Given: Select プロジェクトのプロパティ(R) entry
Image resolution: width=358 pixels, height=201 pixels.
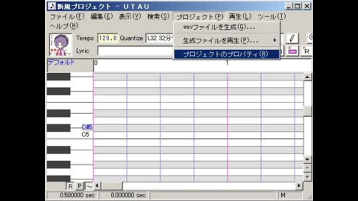Looking at the screenshot, I should click(x=227, y=54).
